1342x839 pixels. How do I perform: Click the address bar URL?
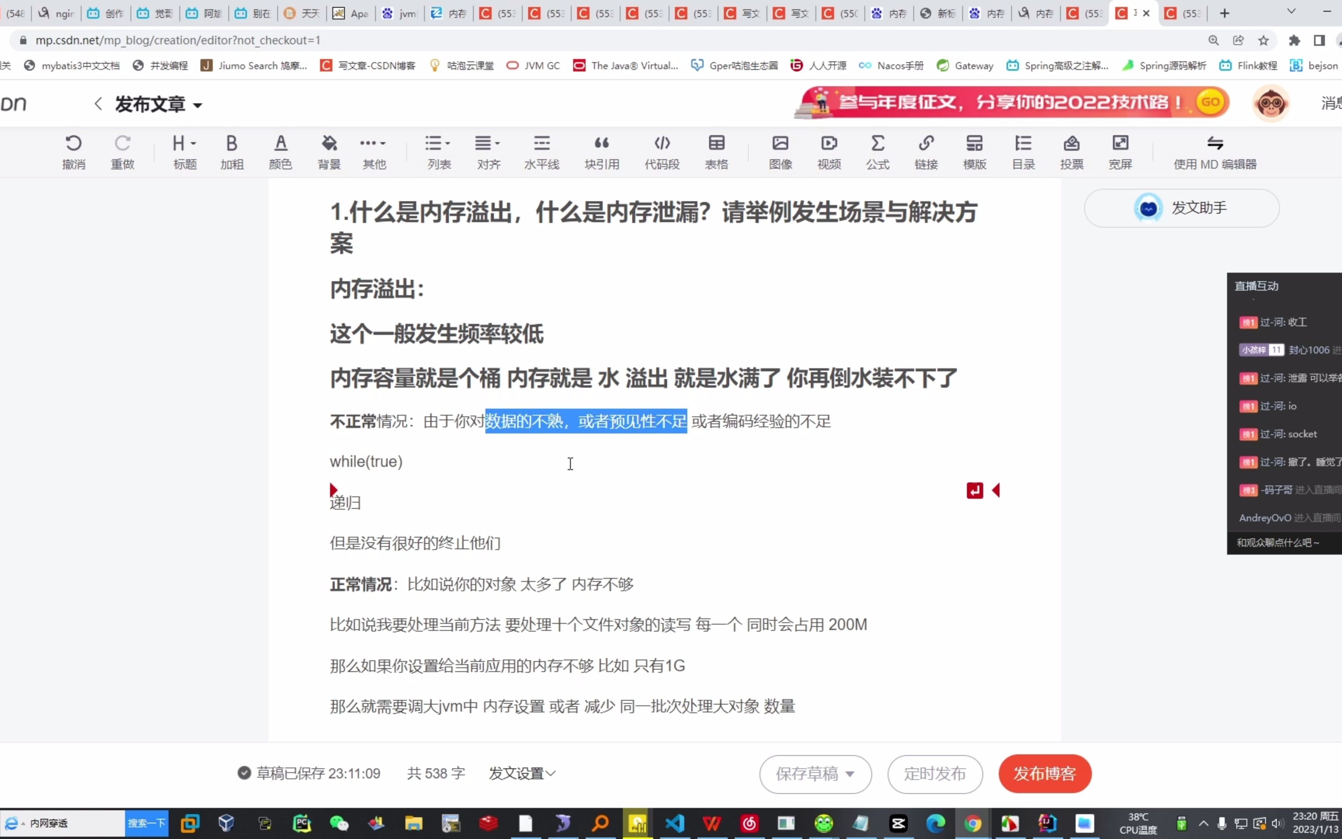point(177,40)
